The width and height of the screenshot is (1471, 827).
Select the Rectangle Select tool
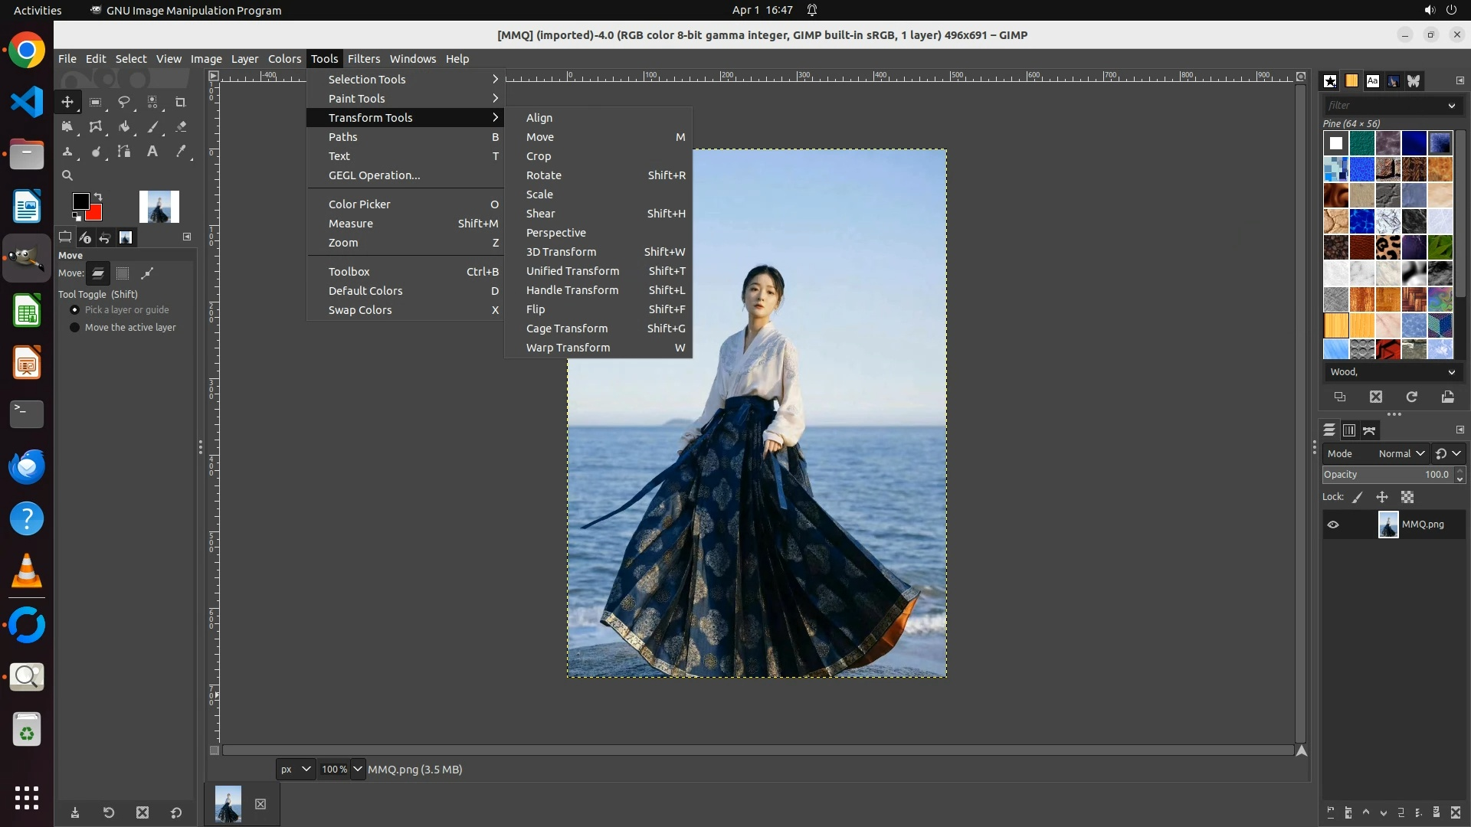(96, 102)
